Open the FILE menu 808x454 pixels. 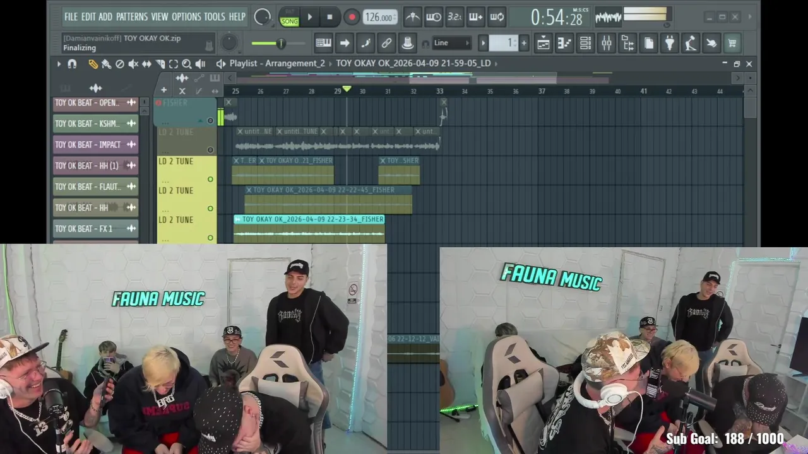tap(71, 17)
